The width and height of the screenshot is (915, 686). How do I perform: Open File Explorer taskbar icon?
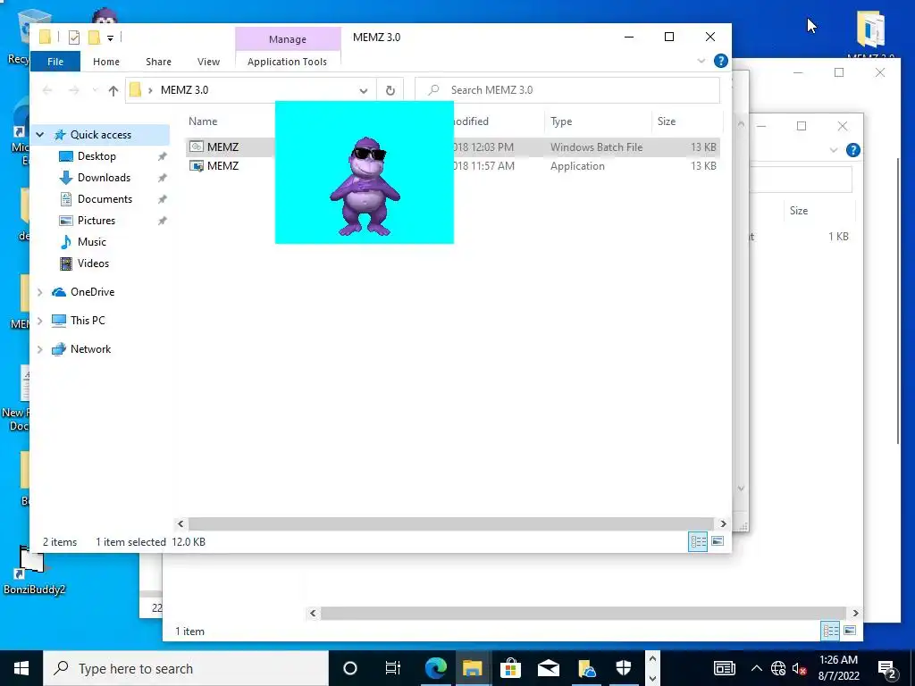pyautogui.click(x=473, y=668)
